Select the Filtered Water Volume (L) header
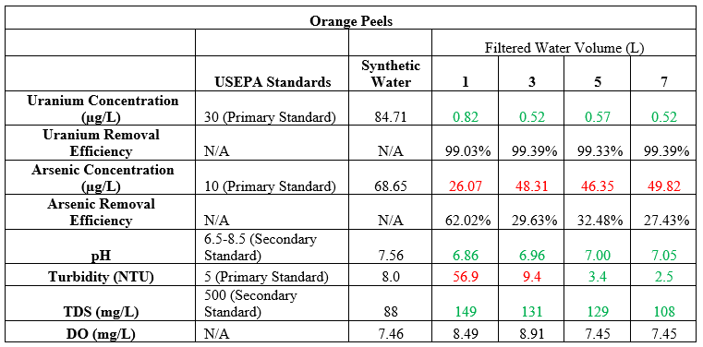The image size is (703, 347). (564, 48)
